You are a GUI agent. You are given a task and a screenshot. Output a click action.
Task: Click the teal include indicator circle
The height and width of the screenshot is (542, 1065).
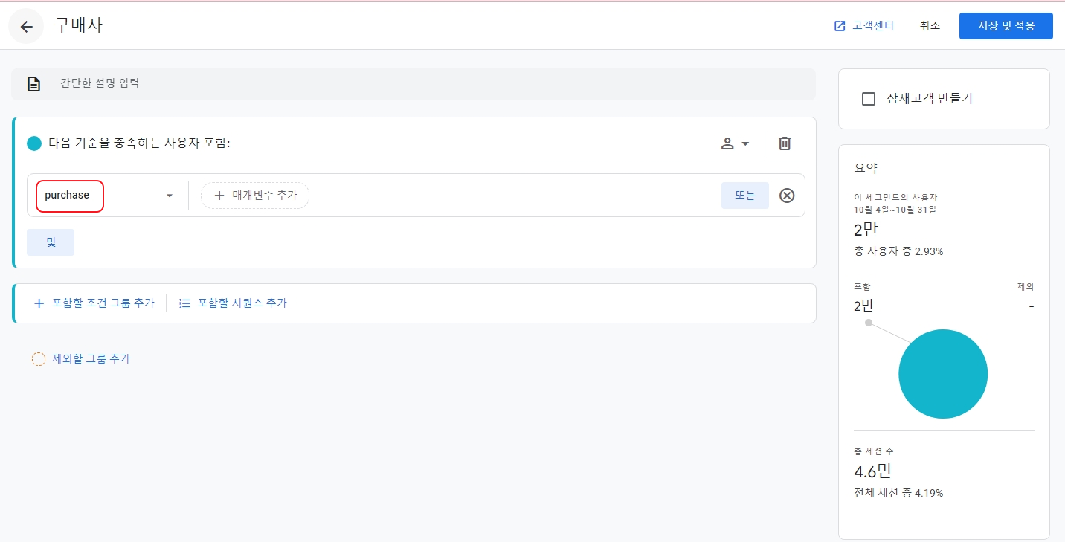[x=34, y=143]
